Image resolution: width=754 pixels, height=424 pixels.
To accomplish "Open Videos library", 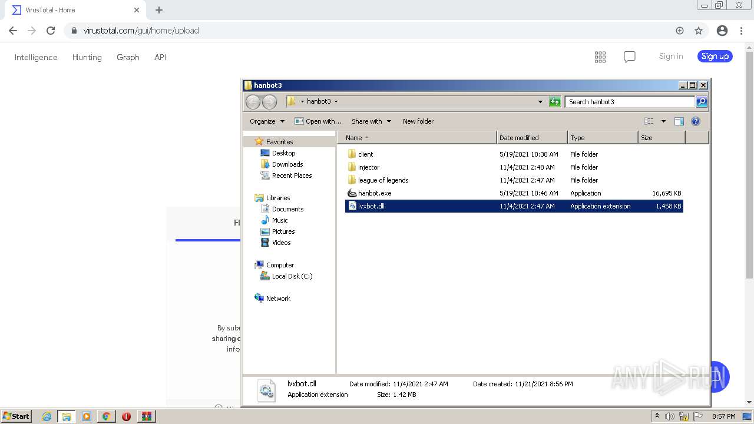I will [281, 243].
